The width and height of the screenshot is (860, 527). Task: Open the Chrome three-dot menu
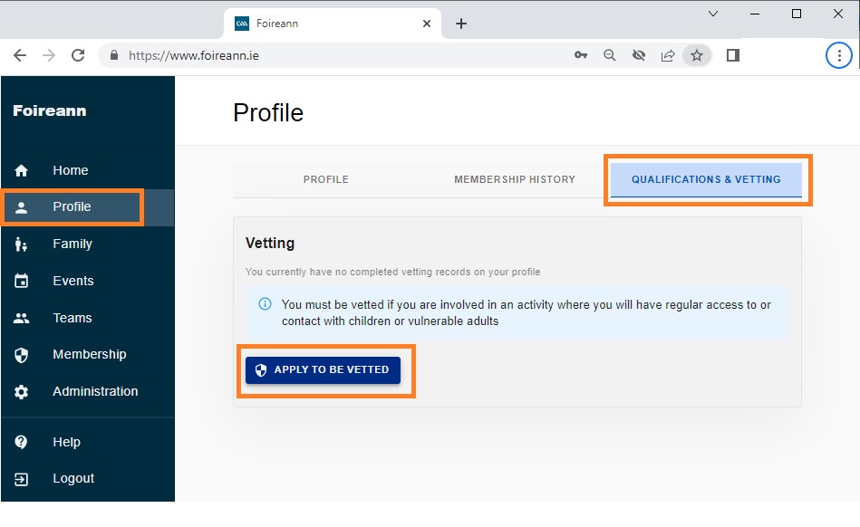(838, 55)
